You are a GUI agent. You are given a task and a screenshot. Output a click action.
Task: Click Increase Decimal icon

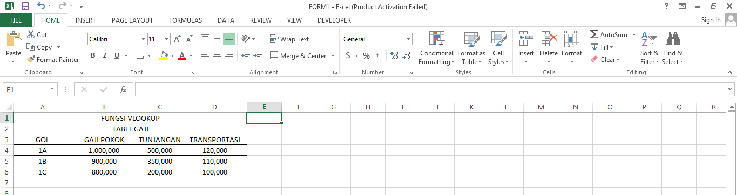coord(394,55)
